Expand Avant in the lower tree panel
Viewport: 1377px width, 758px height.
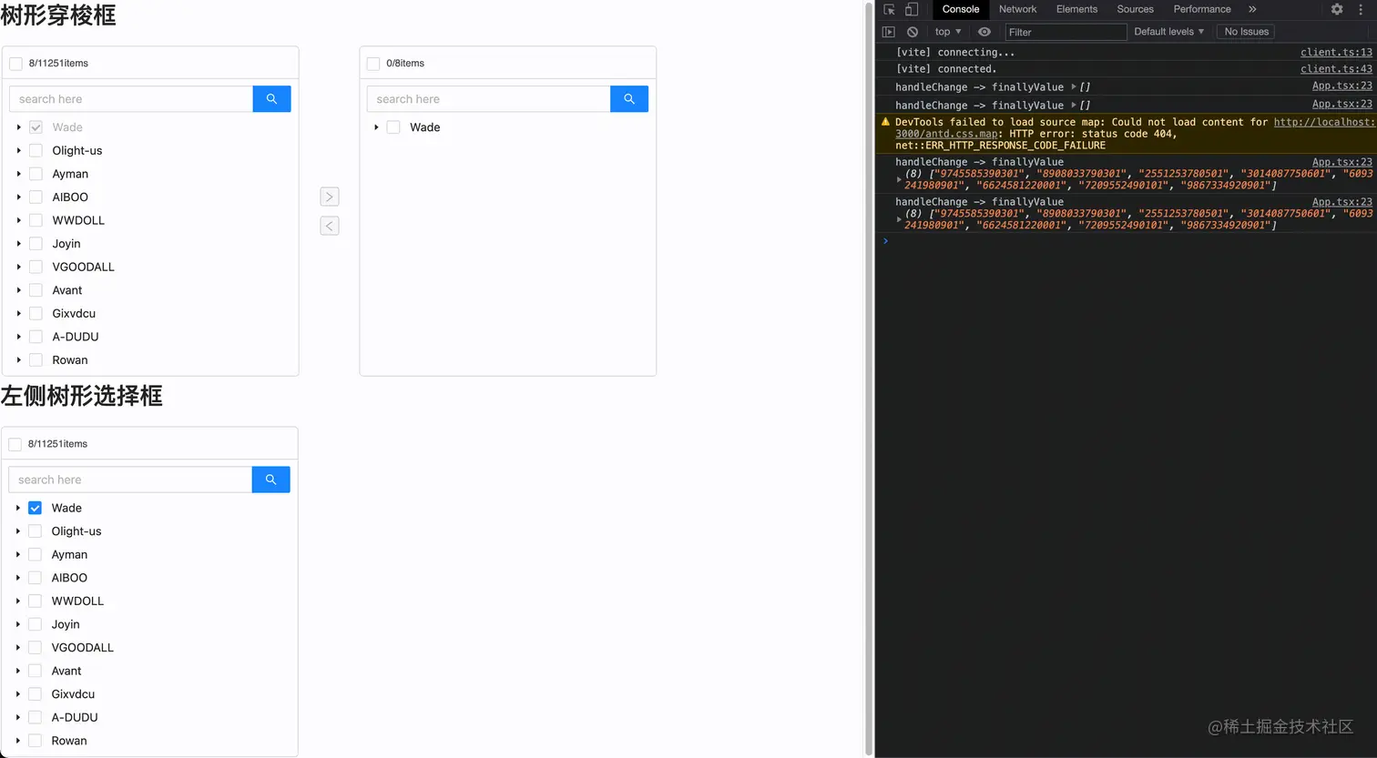(17, 671)
